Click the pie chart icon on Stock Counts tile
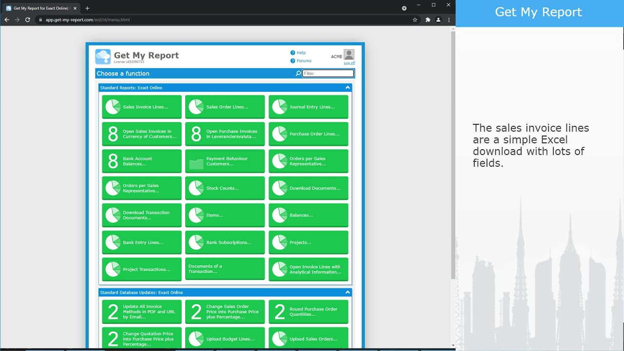The image size is (624, 351). point(196,188)
